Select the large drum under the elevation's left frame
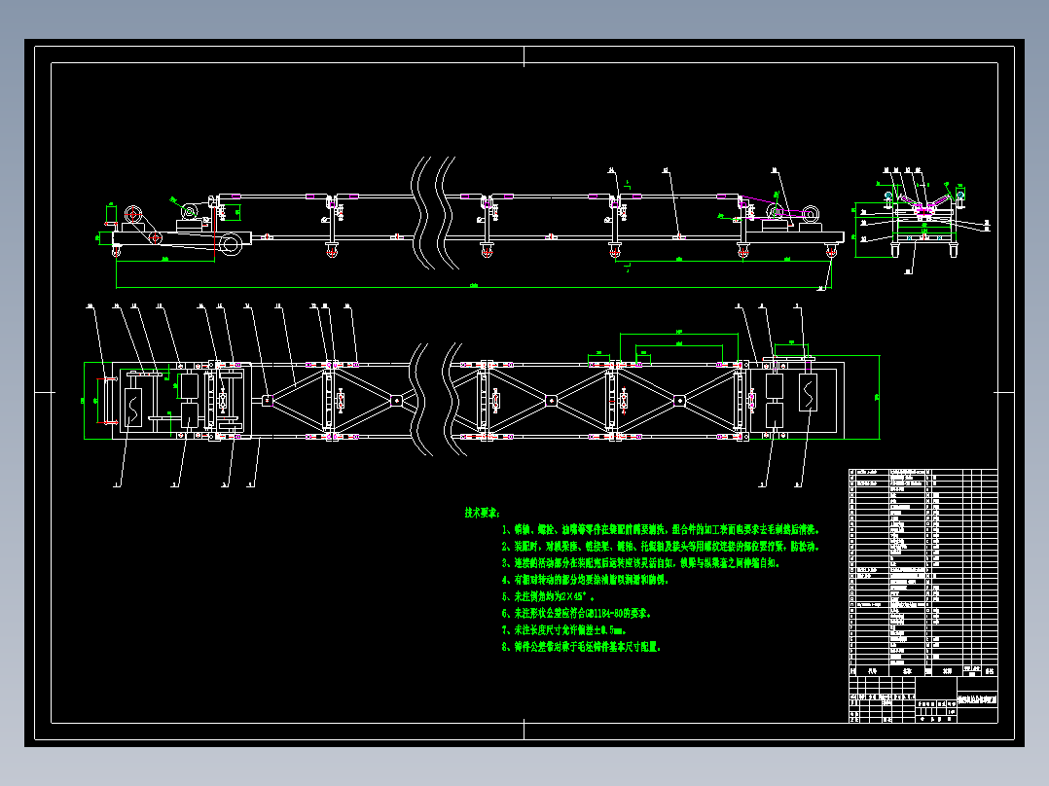Screen dimensions: 1049x786 (x=230, y=243)
